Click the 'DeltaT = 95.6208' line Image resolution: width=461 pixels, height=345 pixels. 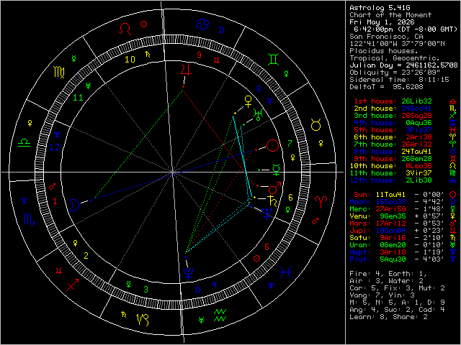[x=386, y=87]
